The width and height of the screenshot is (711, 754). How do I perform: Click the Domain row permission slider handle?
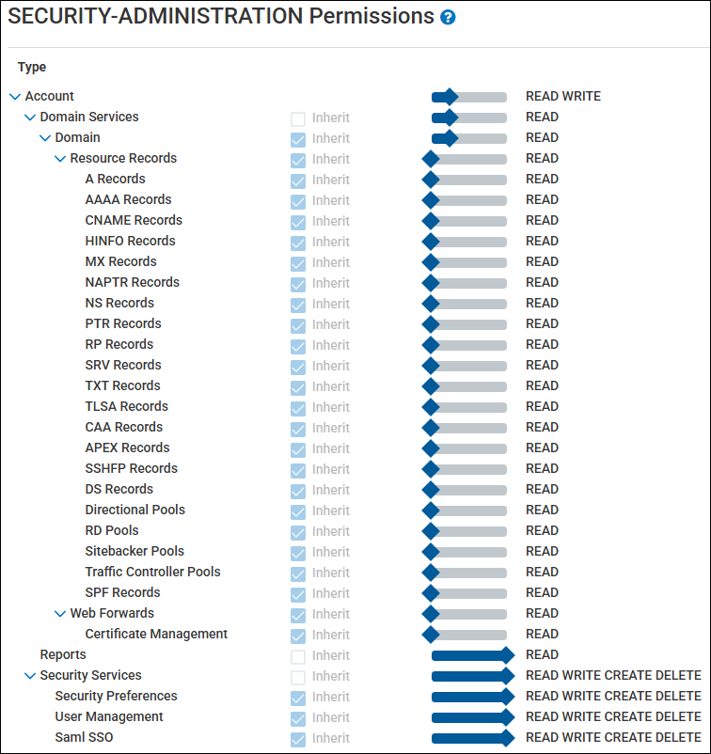point(449,138)
